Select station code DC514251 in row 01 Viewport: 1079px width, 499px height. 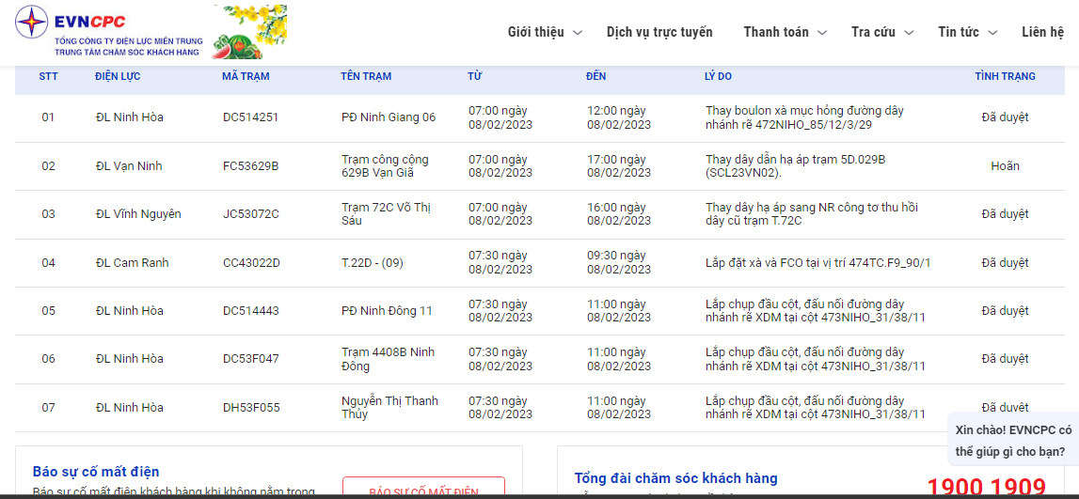pyautogui.click(x=250, y=117)
